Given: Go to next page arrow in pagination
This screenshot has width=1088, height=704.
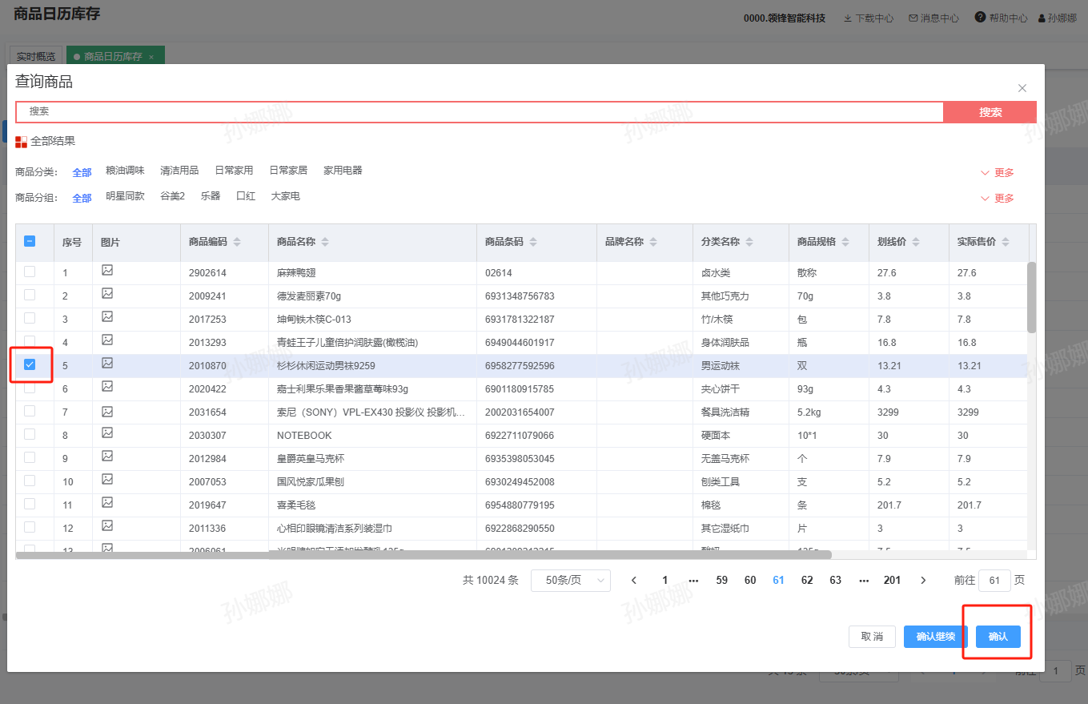Looking at the screenshot, I should tap(923, 581).
